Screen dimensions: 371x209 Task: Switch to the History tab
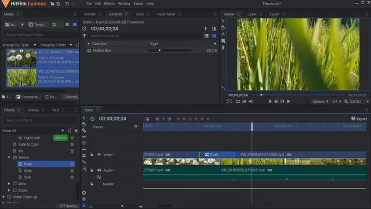[34, 110]
